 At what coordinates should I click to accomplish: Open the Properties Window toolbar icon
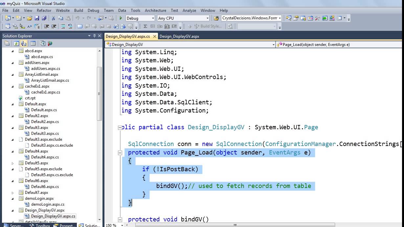pyautogui.click(x=296, y=18)
